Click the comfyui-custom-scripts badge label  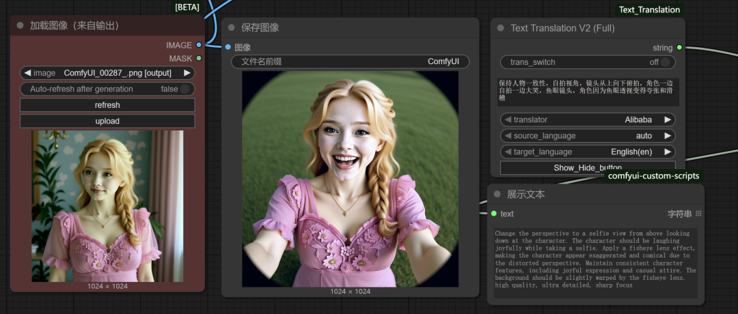pyautogui.click(x=654, y=176)
